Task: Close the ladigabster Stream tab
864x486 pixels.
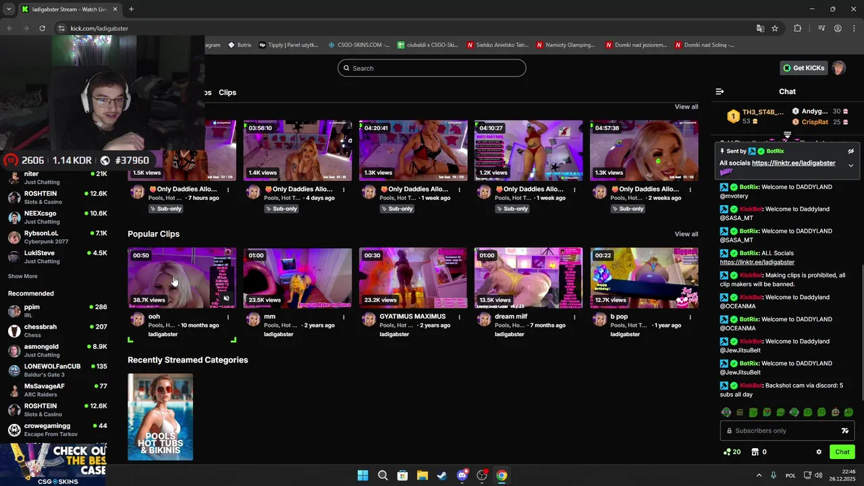Action: [x=115, y=9]
